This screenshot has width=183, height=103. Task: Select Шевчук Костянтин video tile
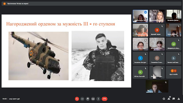pos(157,72)
